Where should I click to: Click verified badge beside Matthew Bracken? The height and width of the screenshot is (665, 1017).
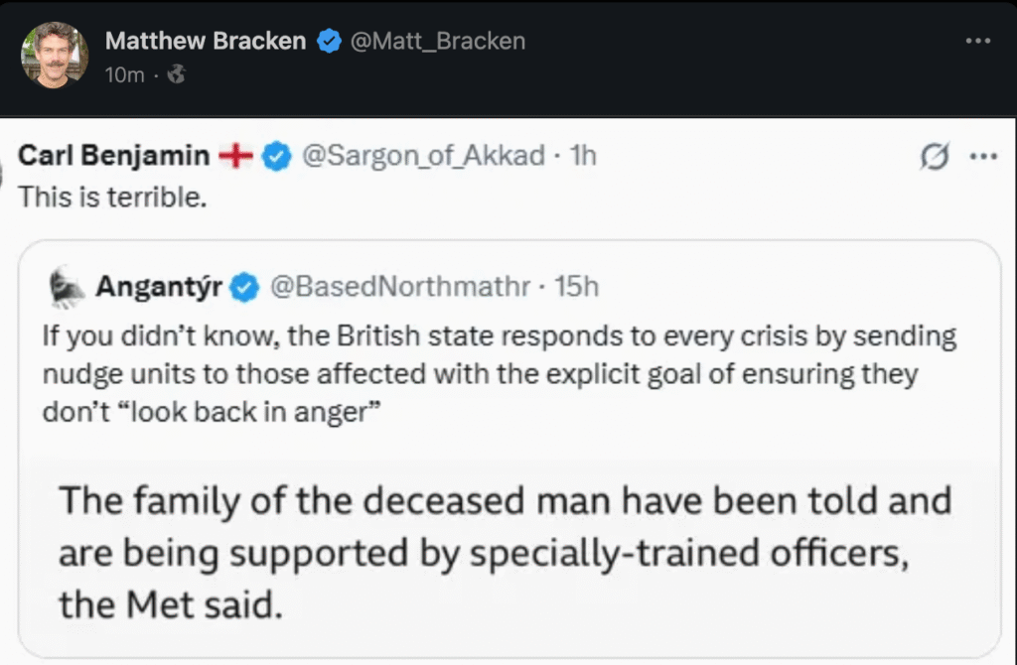pos(328,41)
